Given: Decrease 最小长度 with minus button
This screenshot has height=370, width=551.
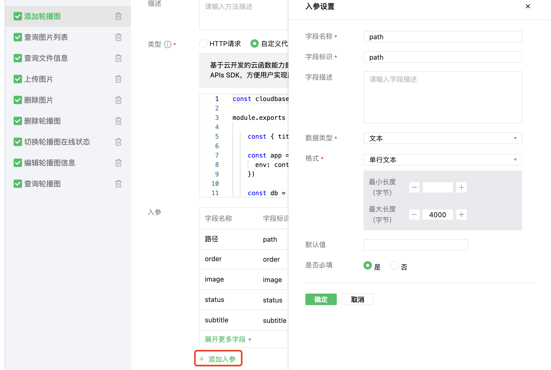Looking at the screenshot, I should pyautogui.click(x=414, y=187).
